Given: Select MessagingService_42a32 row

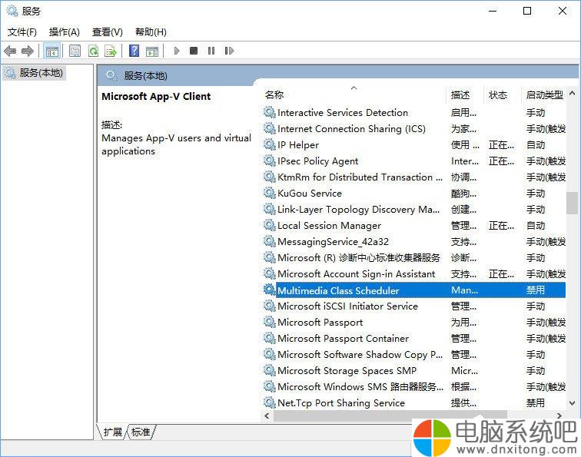Looking at the screenshot, I should pyautogui.click(x=414, y=241).
